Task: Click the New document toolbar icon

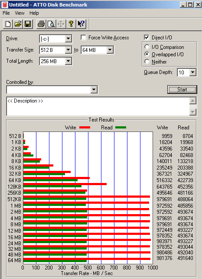Action: pyautogui.click(x=8, y=24)
